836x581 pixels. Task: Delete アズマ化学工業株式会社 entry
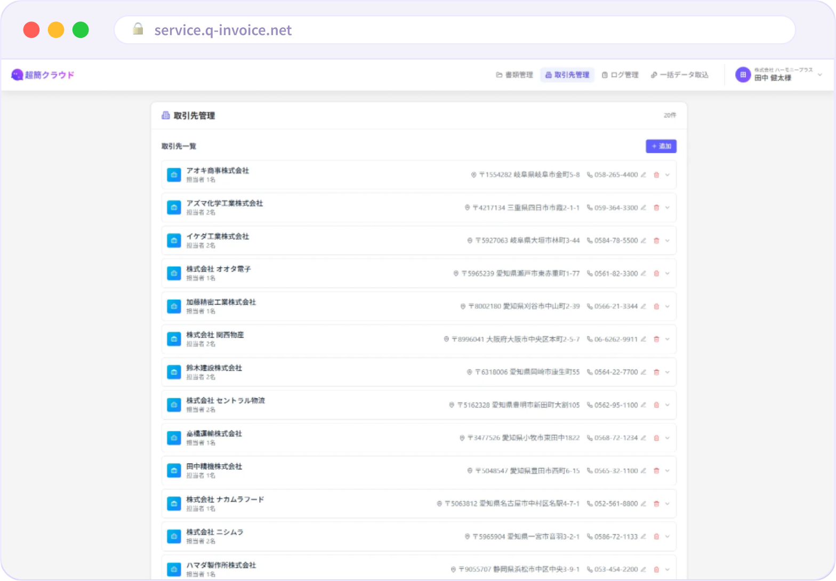click(656, 208)
